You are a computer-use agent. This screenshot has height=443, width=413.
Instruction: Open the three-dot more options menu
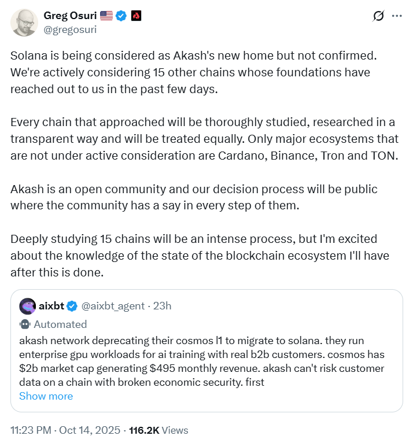[x=397, y=16]
